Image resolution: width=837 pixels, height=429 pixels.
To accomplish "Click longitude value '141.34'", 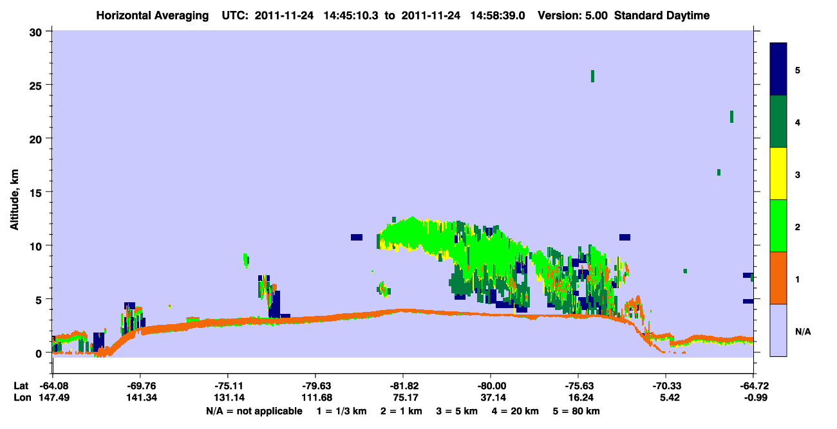I will coord(140,398).
